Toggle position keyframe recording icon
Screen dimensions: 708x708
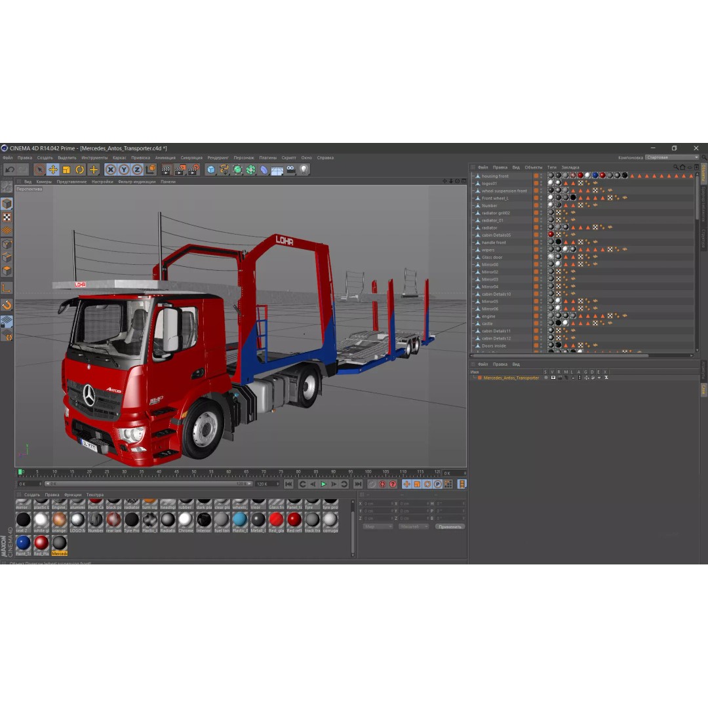pyautogui.click(x=406, y=484)
